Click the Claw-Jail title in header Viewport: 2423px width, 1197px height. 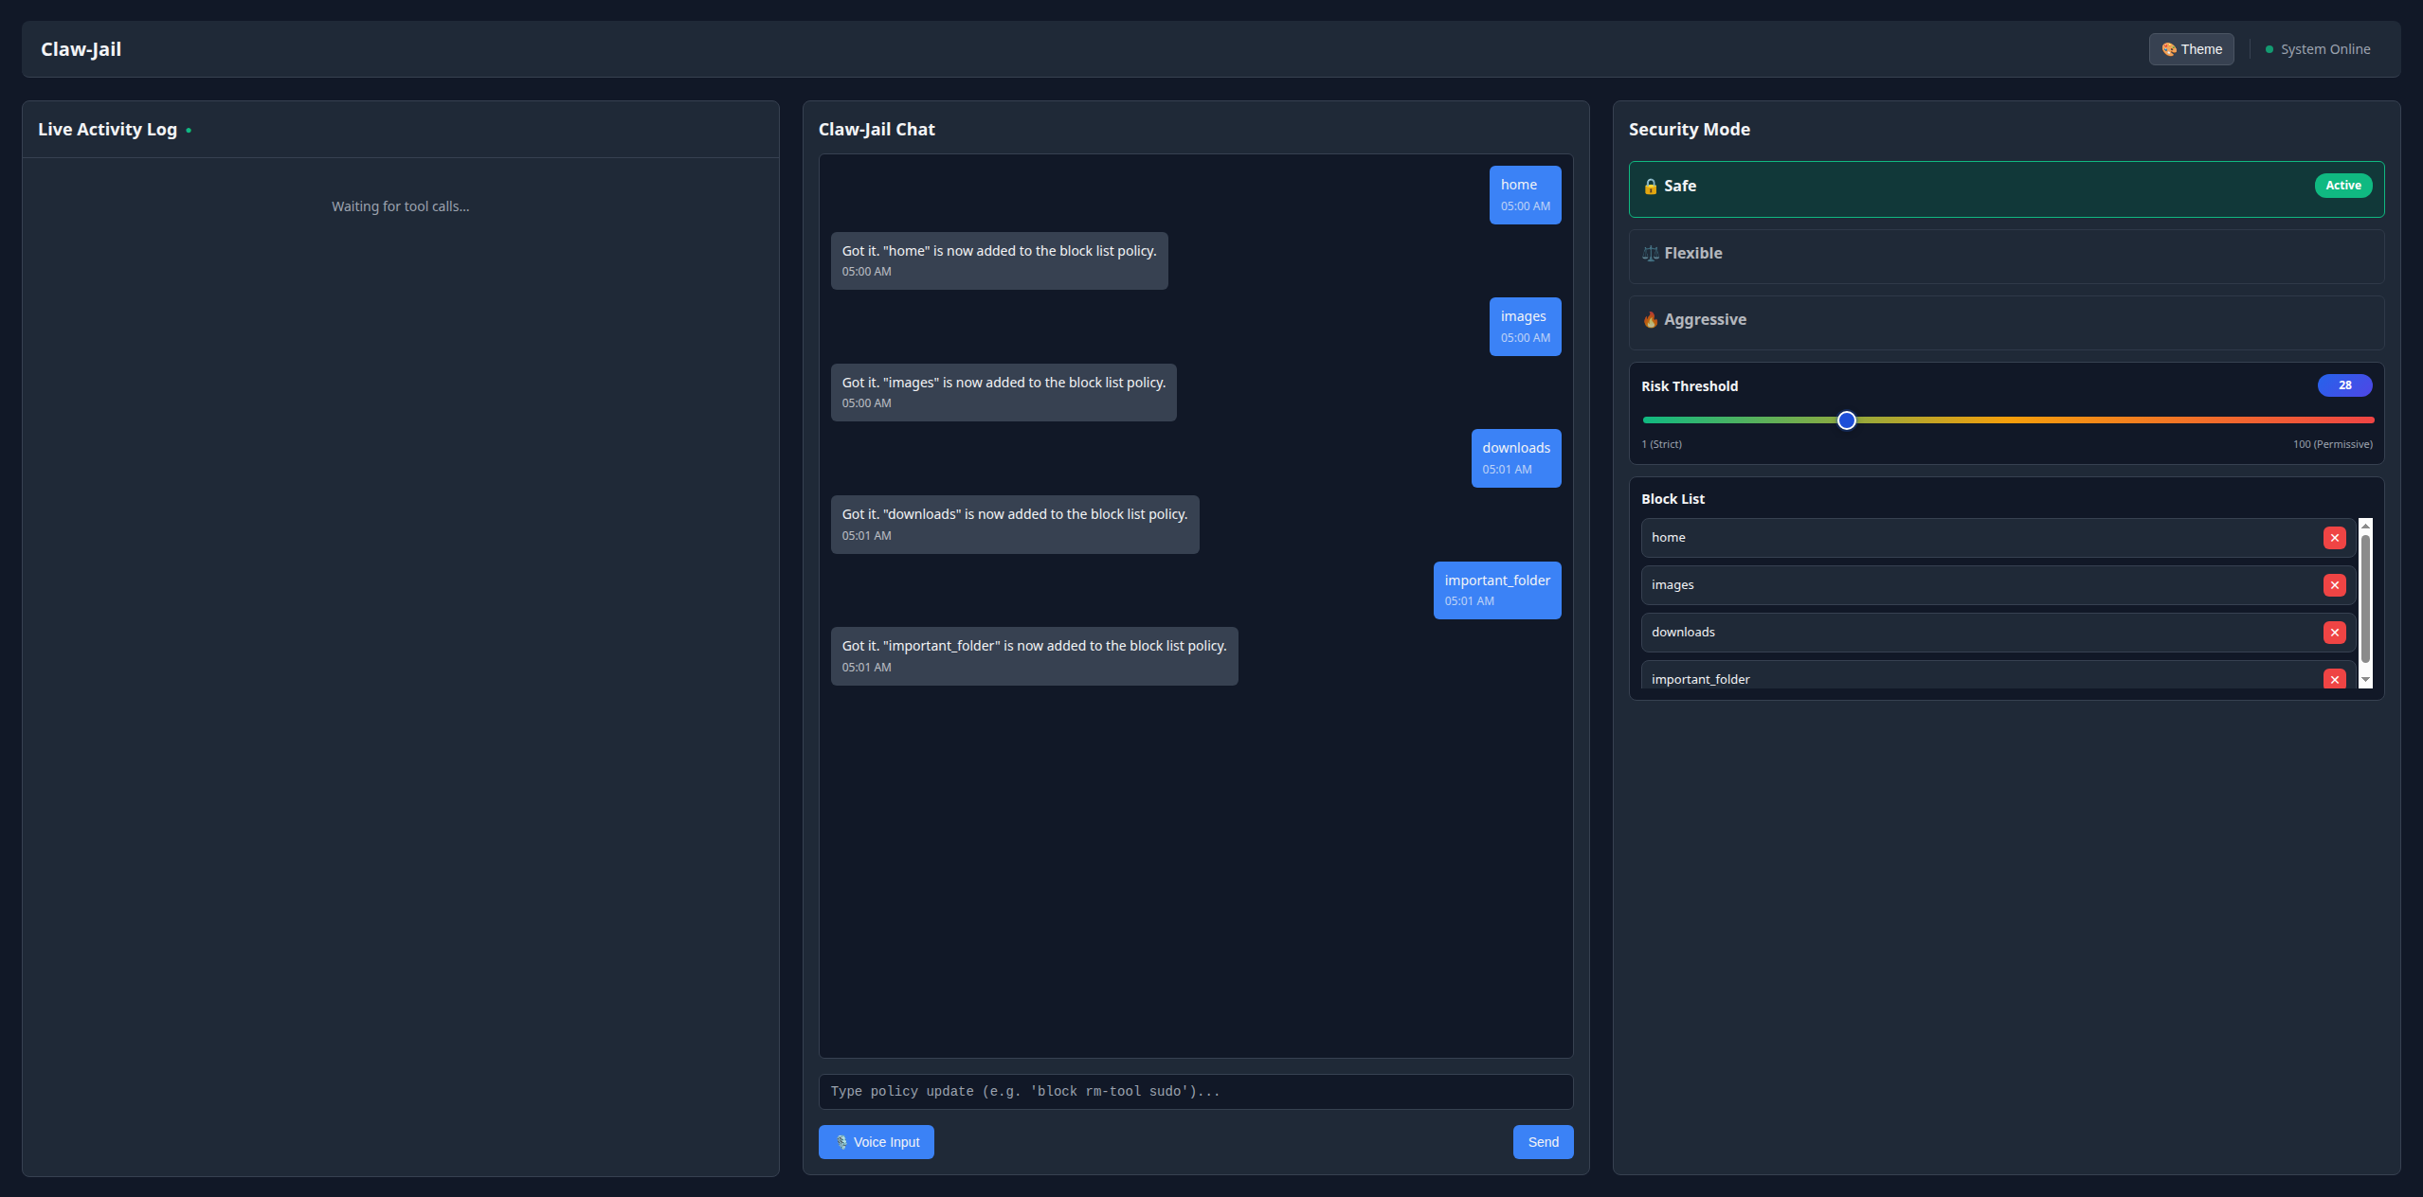click(81, 49)
